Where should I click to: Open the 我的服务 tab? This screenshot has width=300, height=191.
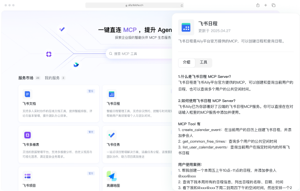tap(52, 78)
